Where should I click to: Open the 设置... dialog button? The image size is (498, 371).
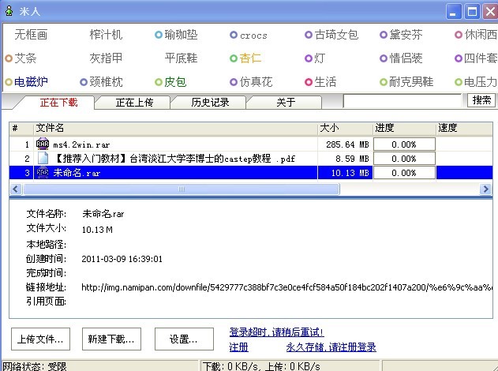(184, 339)
